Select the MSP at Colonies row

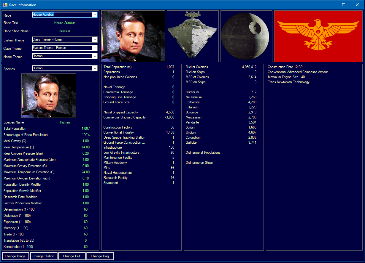[221, 77]
